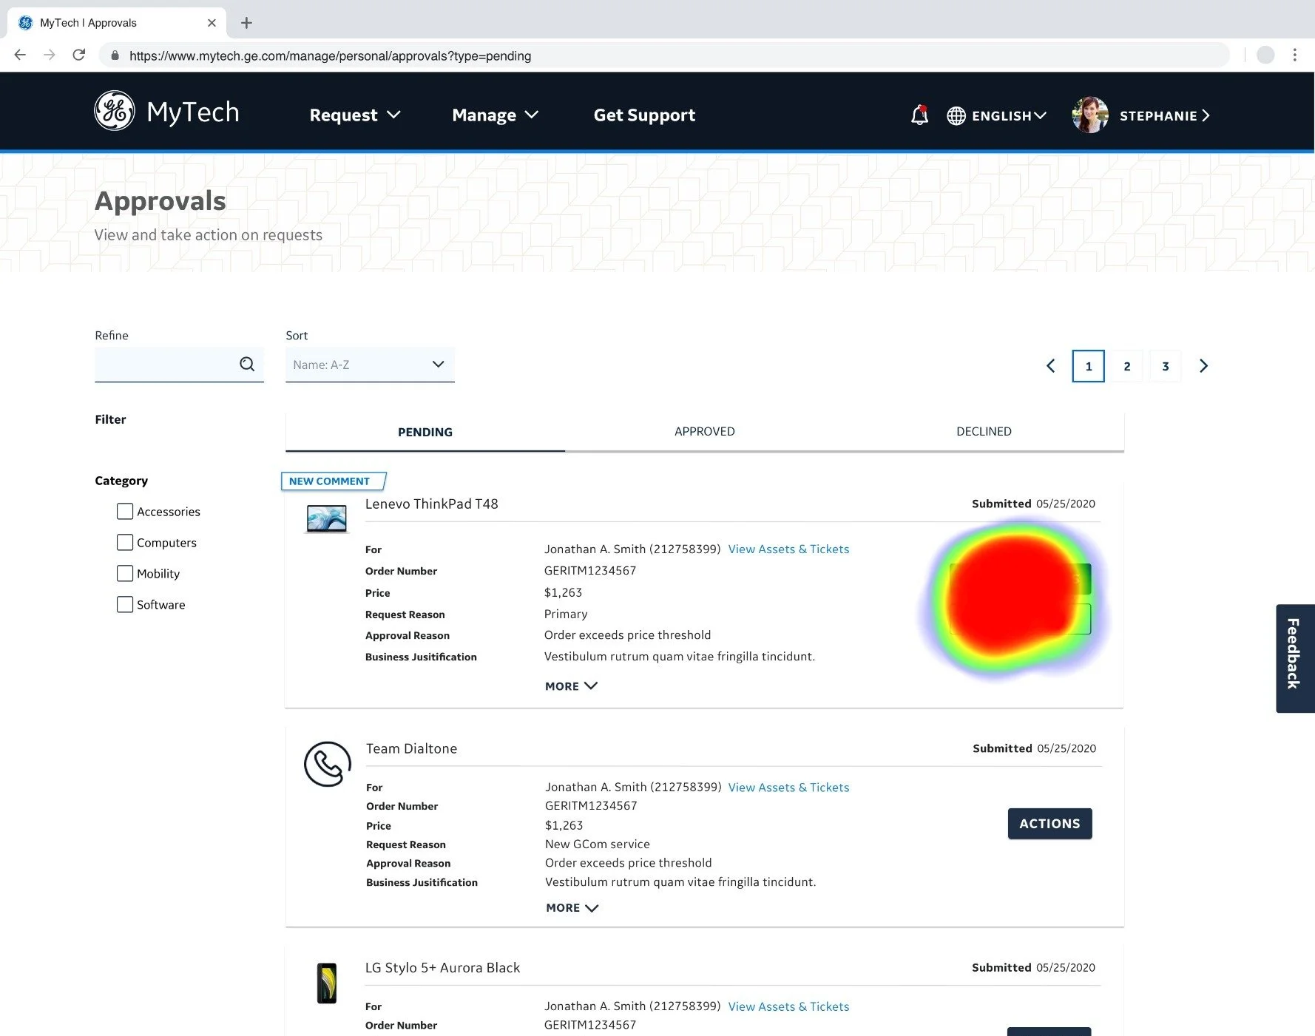The height and width of the screenshot is (1036, 1315).
Task: Click the LG Stylo 5+ Aurora Black title
Action: pyautogui.click(x=442, y=967)
